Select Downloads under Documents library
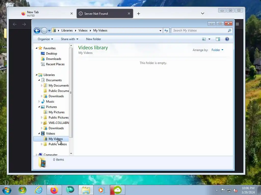Viewport: 261px width, 195px height. coord(56,96)
